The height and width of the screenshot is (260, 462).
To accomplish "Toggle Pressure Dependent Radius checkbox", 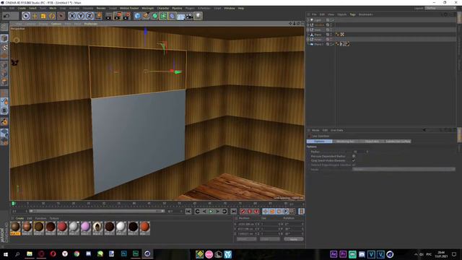I will [x=354, y=156].
